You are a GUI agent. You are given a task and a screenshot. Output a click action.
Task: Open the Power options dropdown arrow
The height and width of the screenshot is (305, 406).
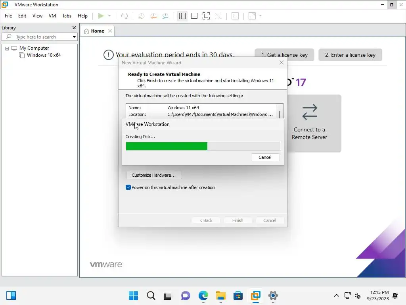point(109,16)
